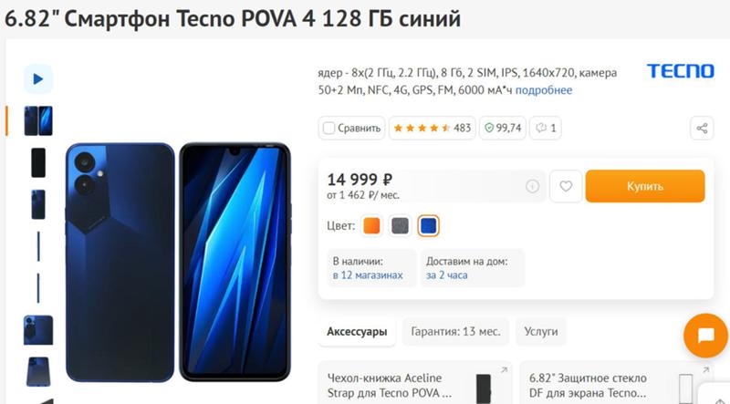
Task: Open the comments icon with count 1
Action: (545, 128)
